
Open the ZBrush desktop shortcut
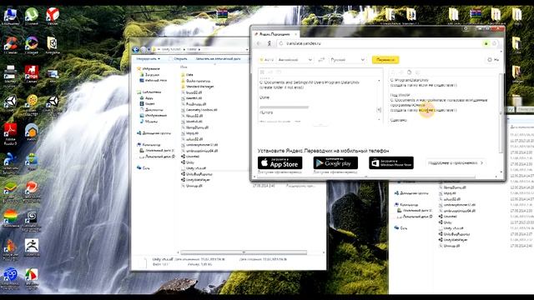(32, 247)
